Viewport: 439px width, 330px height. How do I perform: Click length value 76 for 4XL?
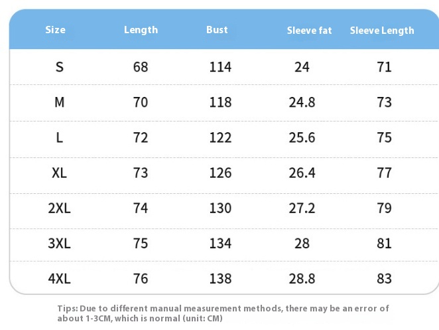141,279
